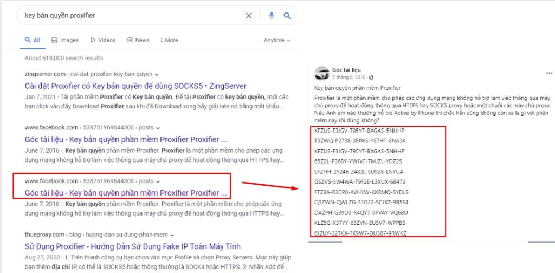Click the Góc tài liệu page avatar

(321, 74)
